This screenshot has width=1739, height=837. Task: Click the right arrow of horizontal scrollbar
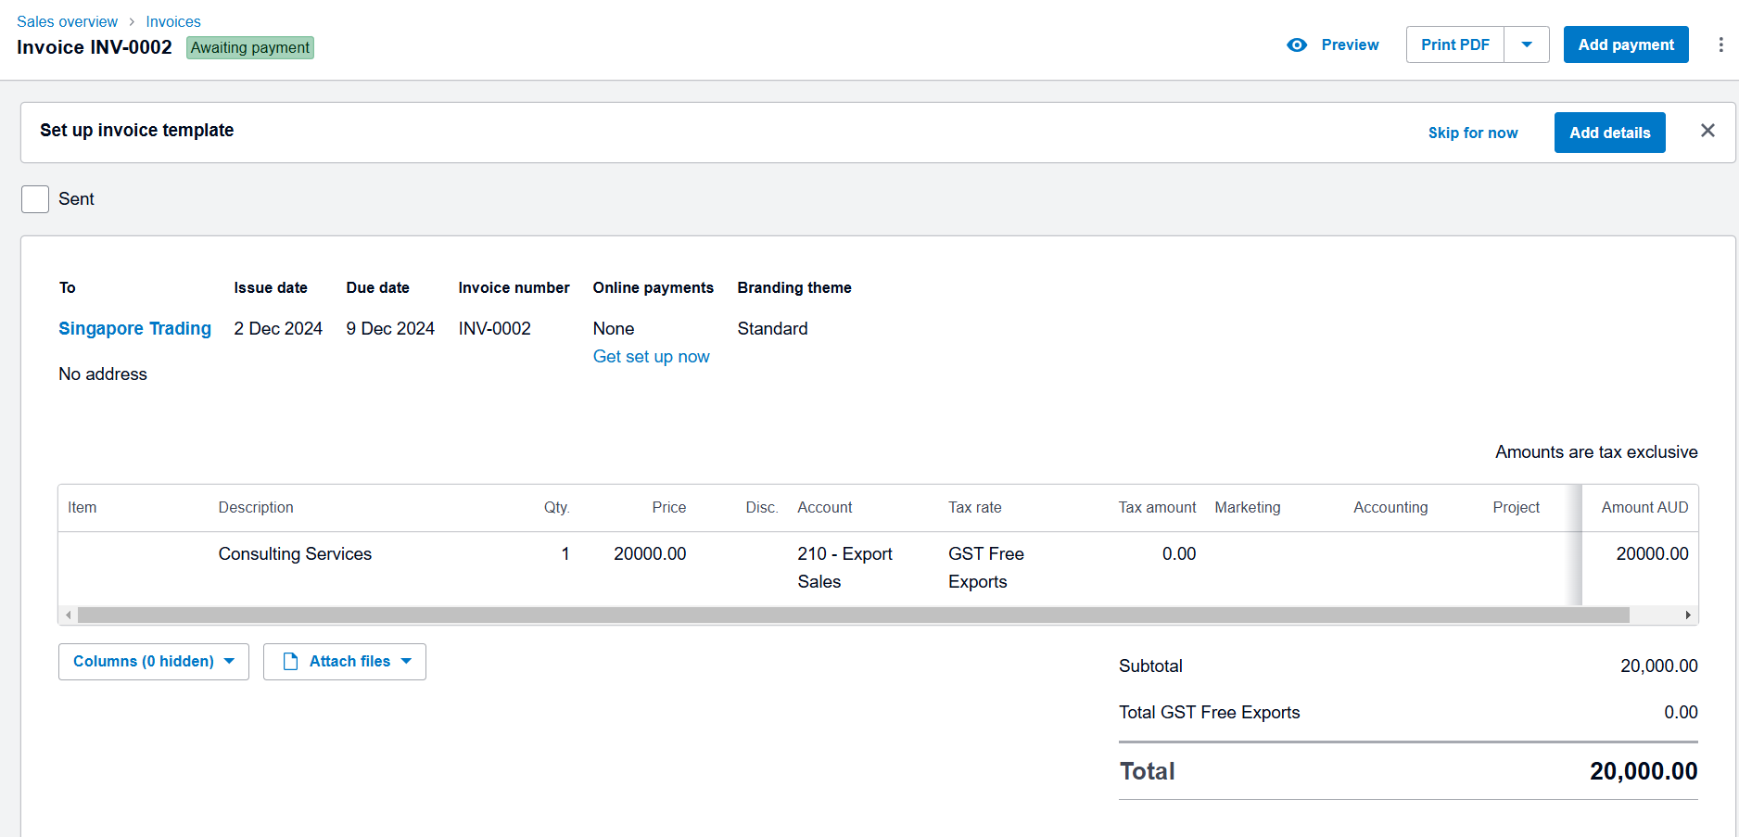1688,615
